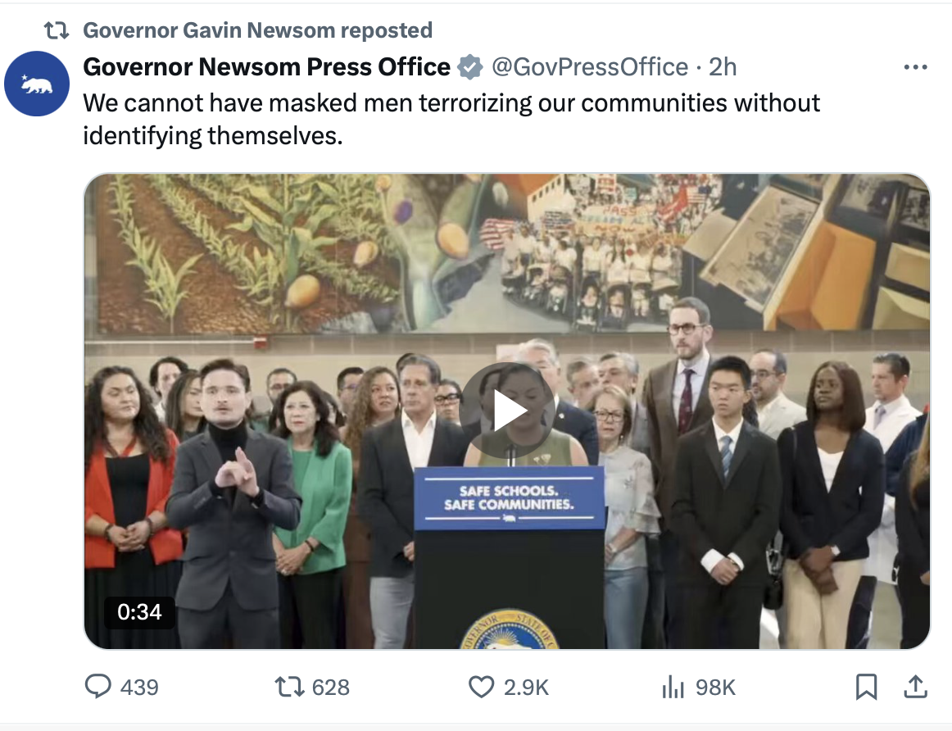Click the repost arrows icon below video
952x731 pixels.
pyautogui.click(x=288, y=687)
